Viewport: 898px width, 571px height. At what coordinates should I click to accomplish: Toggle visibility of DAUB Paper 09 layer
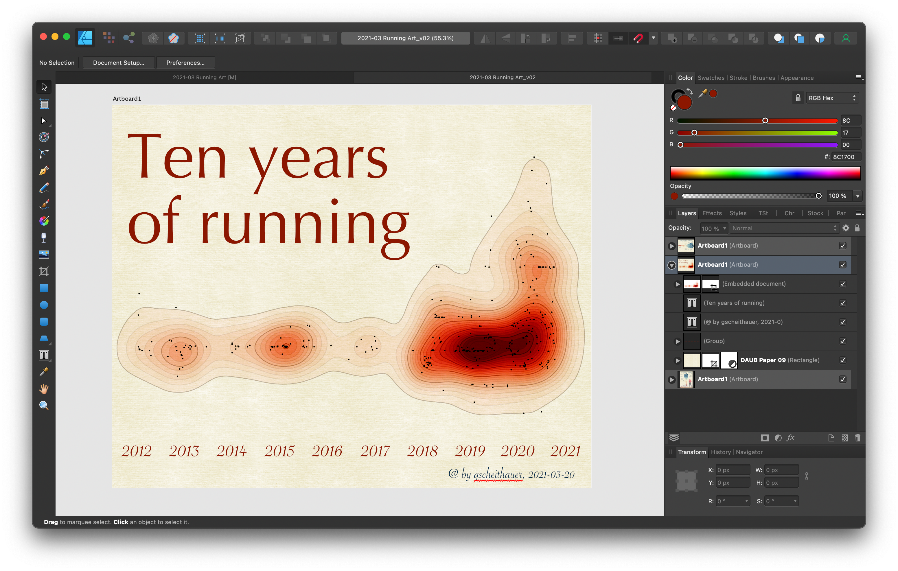tap(842, 360)
